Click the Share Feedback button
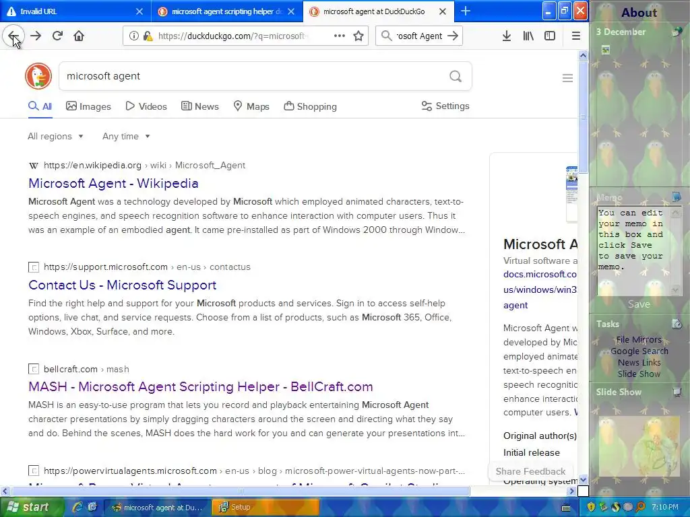690x517 pixels. tap(531, 471)
